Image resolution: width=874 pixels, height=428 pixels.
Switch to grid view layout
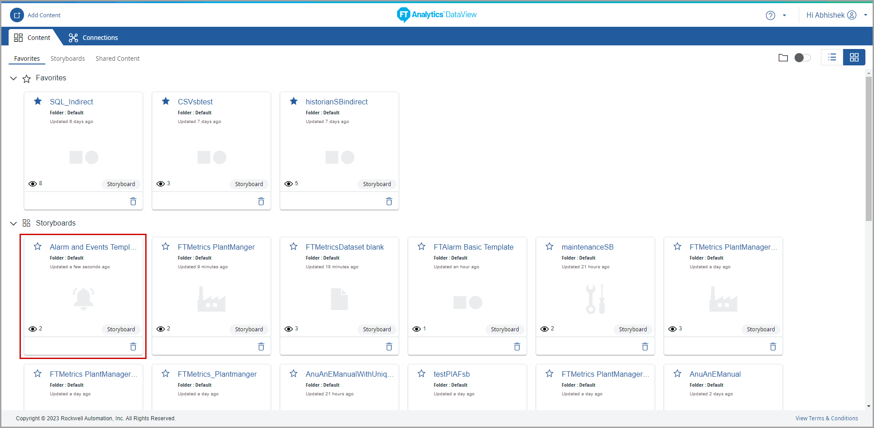[854, 57]
